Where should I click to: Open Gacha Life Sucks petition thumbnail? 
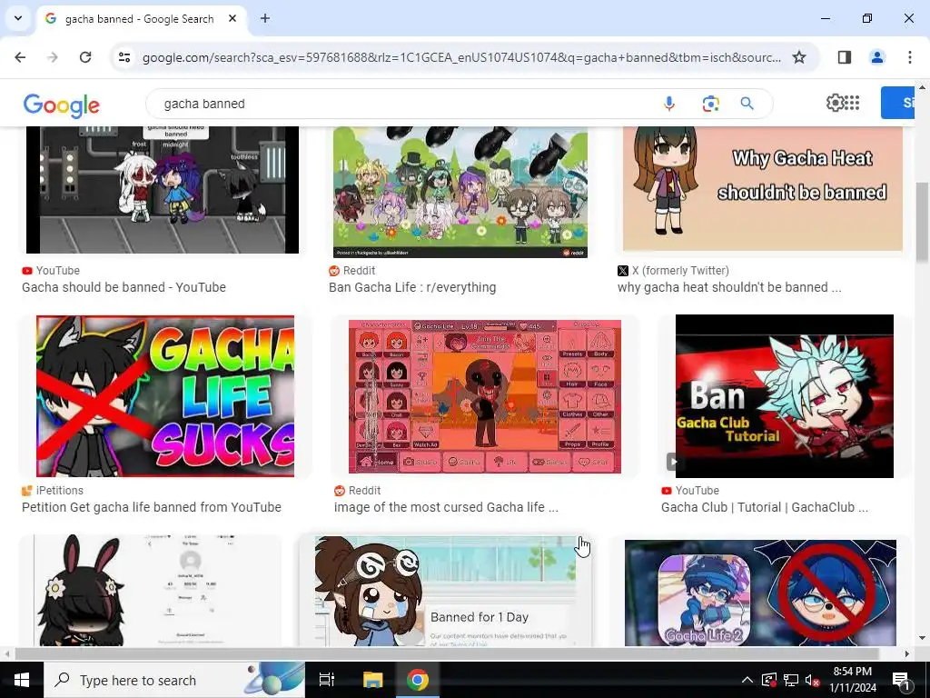pyautogui.click(x=165, y=396)
